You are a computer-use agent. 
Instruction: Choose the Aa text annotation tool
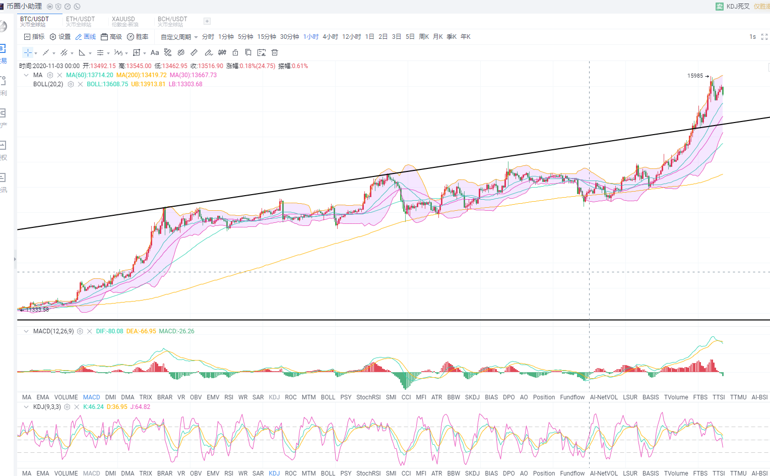[155, 52]
